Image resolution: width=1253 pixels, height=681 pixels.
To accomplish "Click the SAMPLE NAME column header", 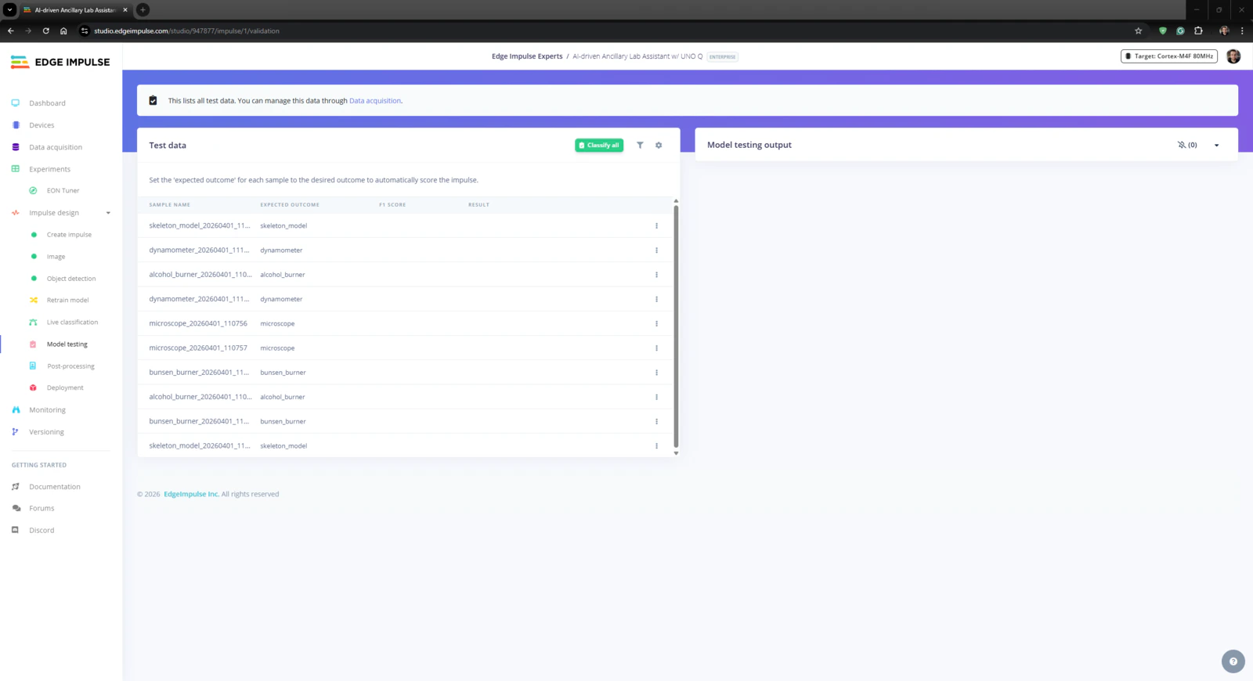I will point(169,205).
